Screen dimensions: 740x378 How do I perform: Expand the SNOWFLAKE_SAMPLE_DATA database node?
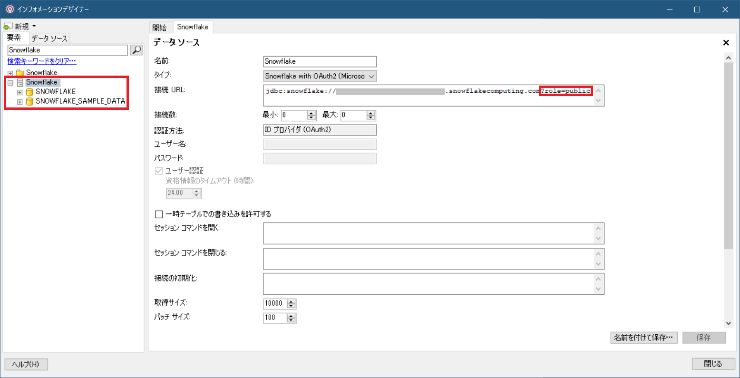[19, 102]
